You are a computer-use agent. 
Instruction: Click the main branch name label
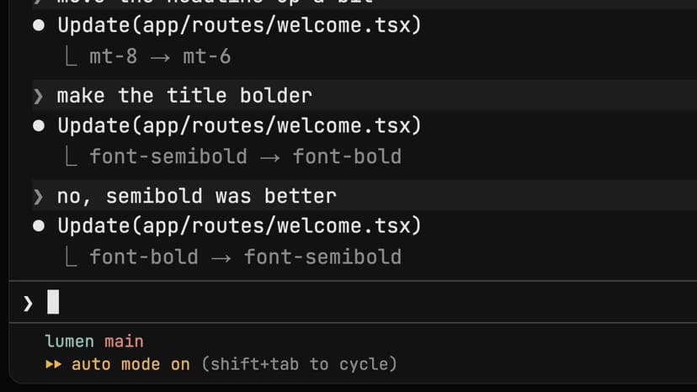[124, 342]
